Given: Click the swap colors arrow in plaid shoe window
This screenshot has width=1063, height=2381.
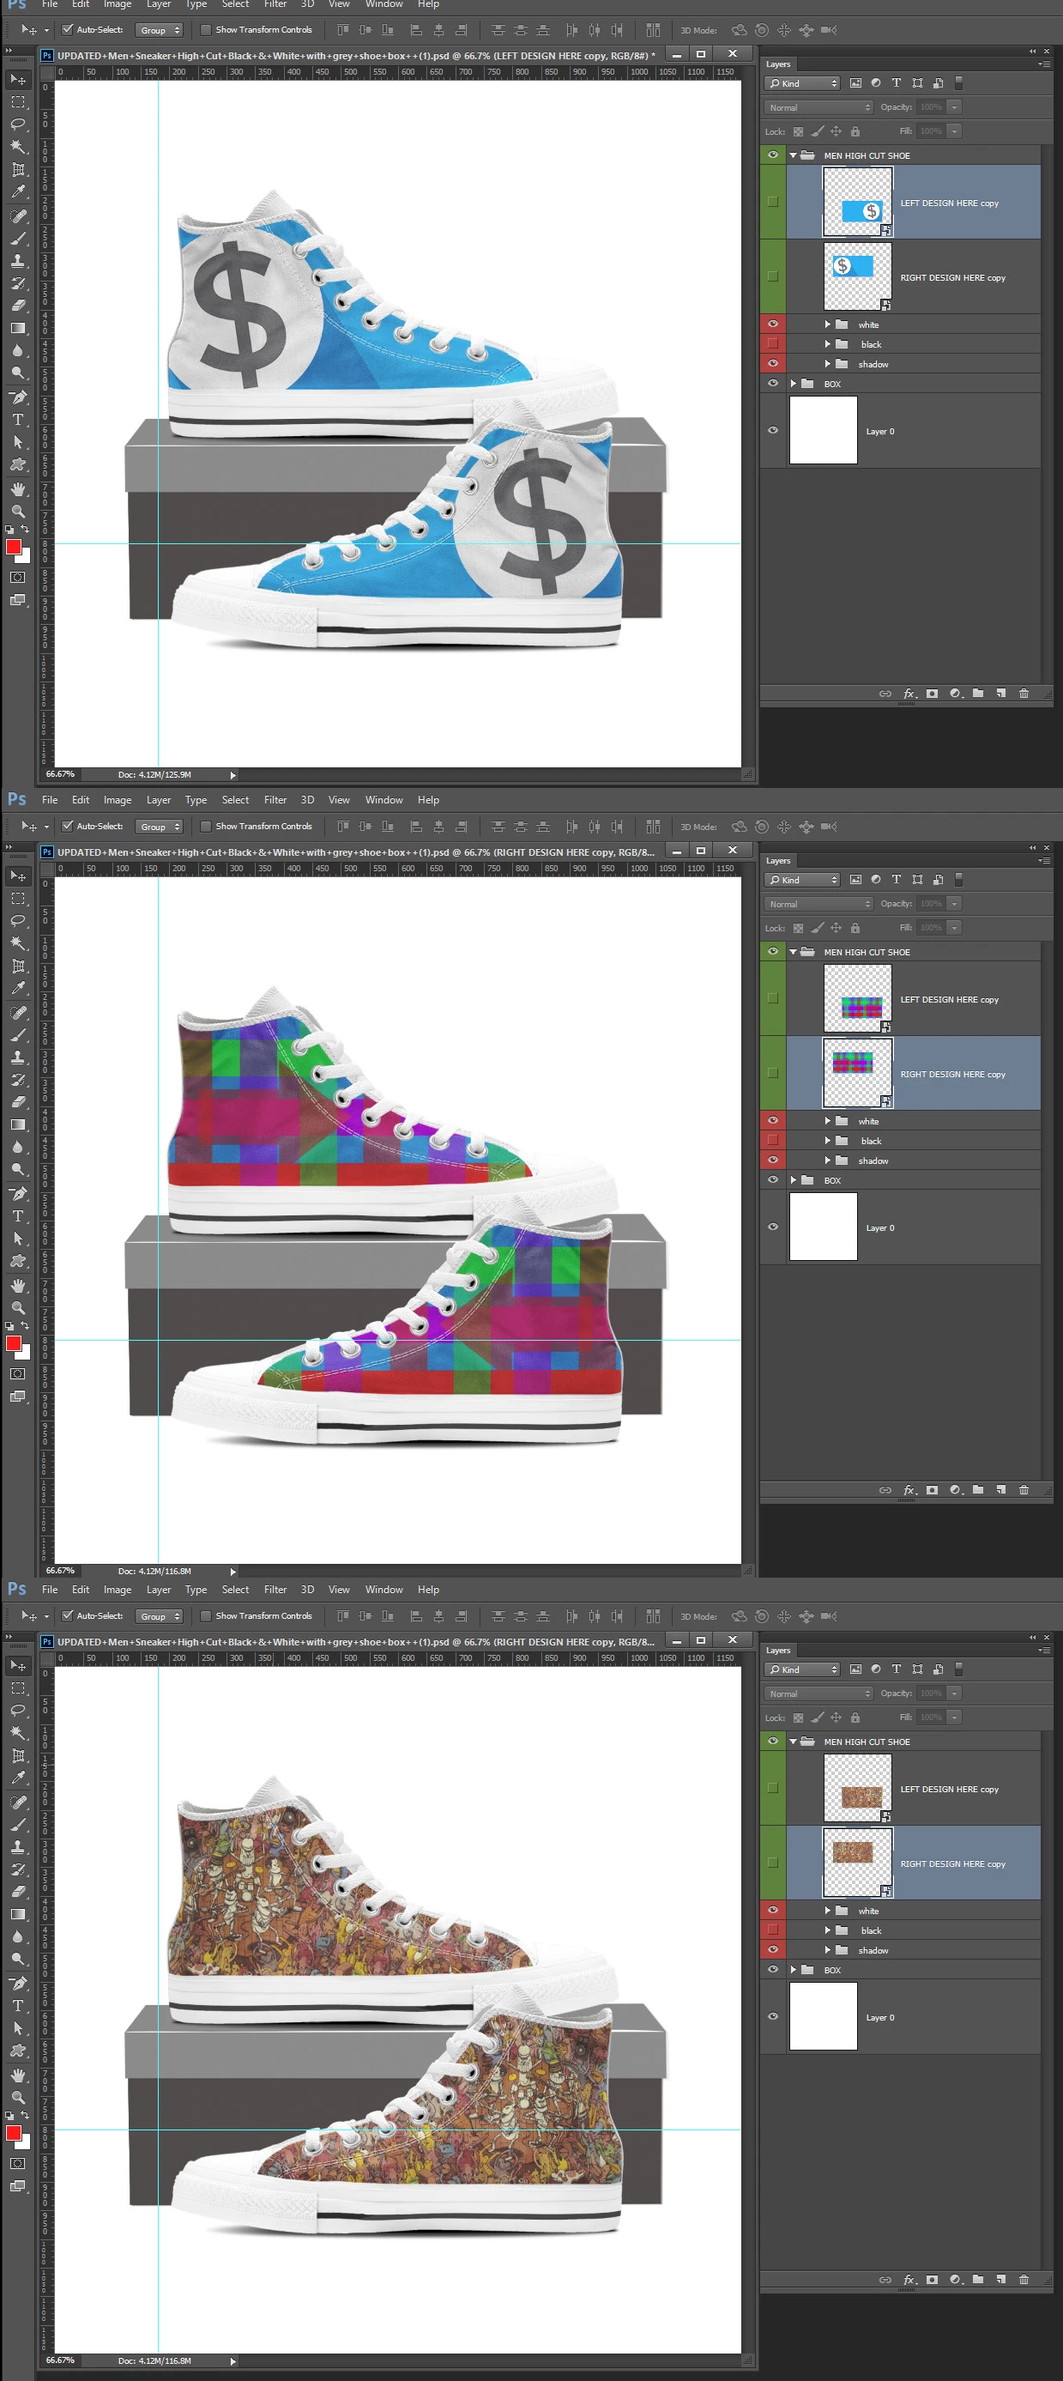Looking at the screenshot, I should click(25, 1325).
